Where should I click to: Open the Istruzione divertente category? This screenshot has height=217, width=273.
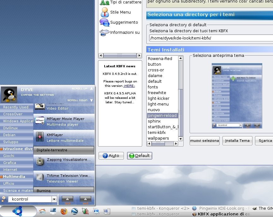tap(17, 149)
